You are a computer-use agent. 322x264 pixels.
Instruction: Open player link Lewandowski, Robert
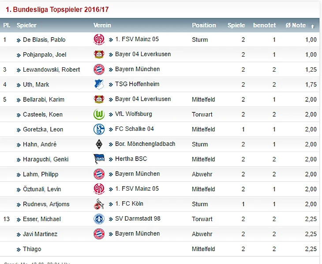(51, 69)
